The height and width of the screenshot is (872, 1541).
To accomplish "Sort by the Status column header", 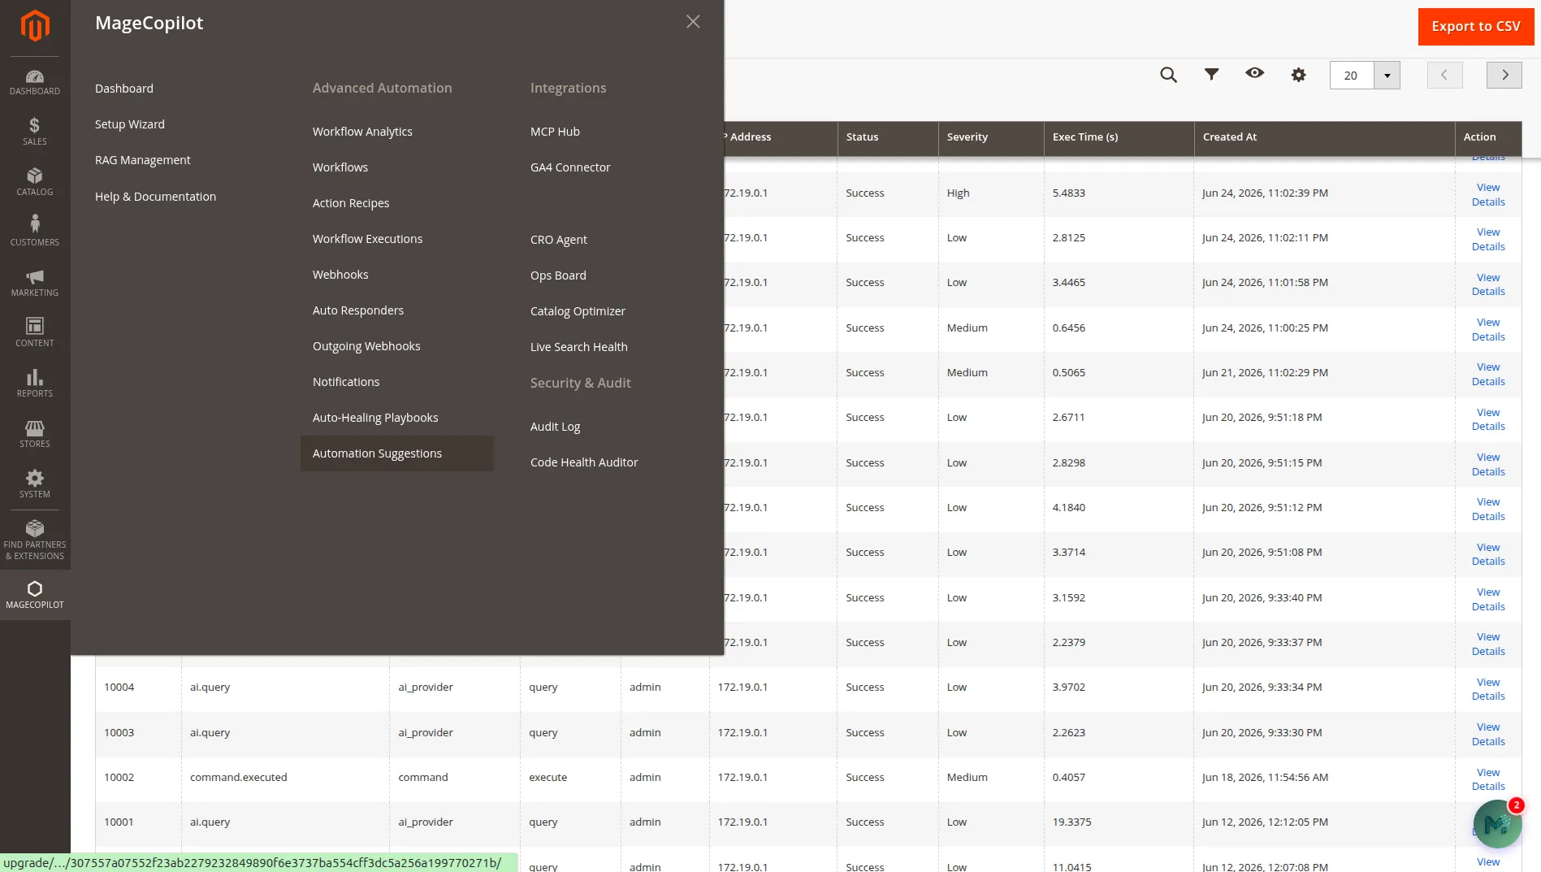I will point(887,137).
